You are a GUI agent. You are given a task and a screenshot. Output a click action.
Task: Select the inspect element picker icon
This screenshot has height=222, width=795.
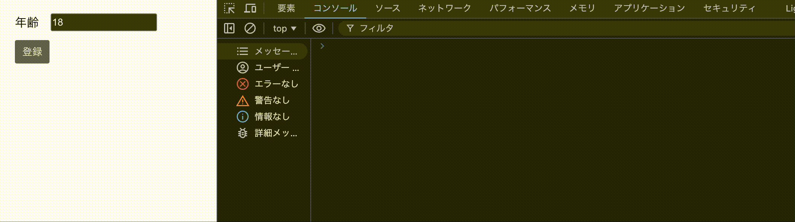[x=229, y=8]
